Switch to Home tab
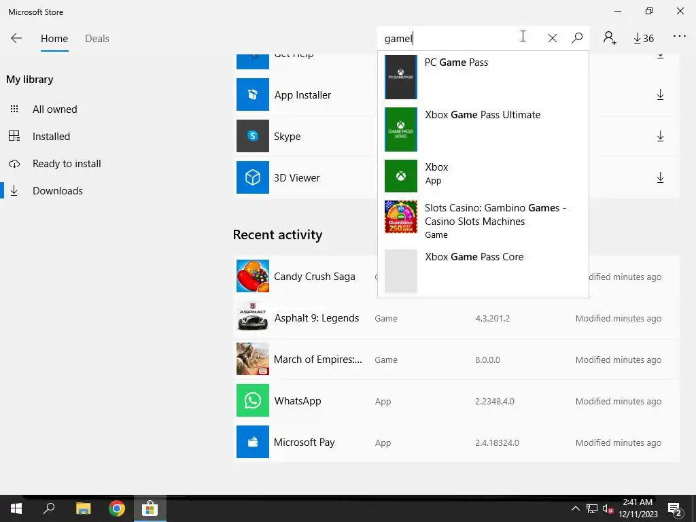The height and width of the screenshot is (522, 696). (x=54, y=39)
